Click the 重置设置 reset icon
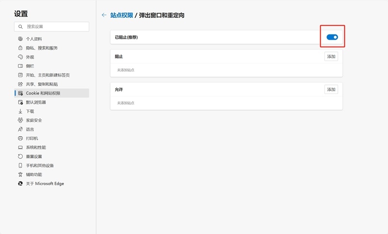 point(20,156)
